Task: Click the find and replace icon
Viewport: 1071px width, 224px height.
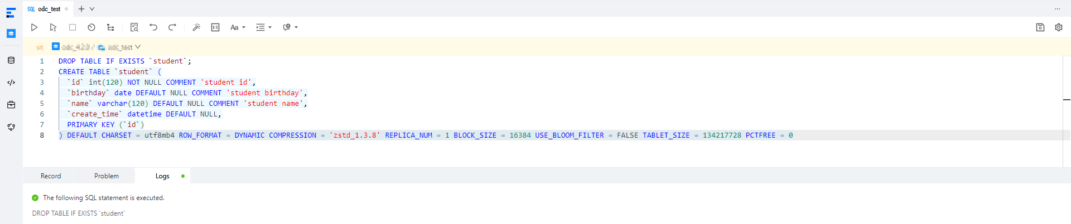Action: coord(134,27)
